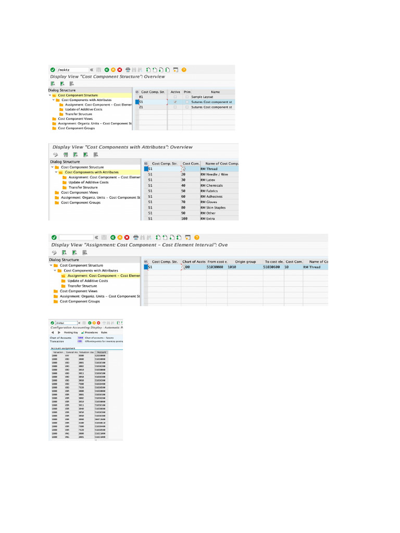Click the /noktz command field
This screenshot has width=400, height=533.
72,70
